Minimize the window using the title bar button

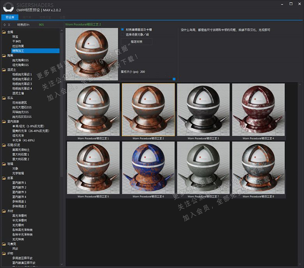click(x=283, y=4)
